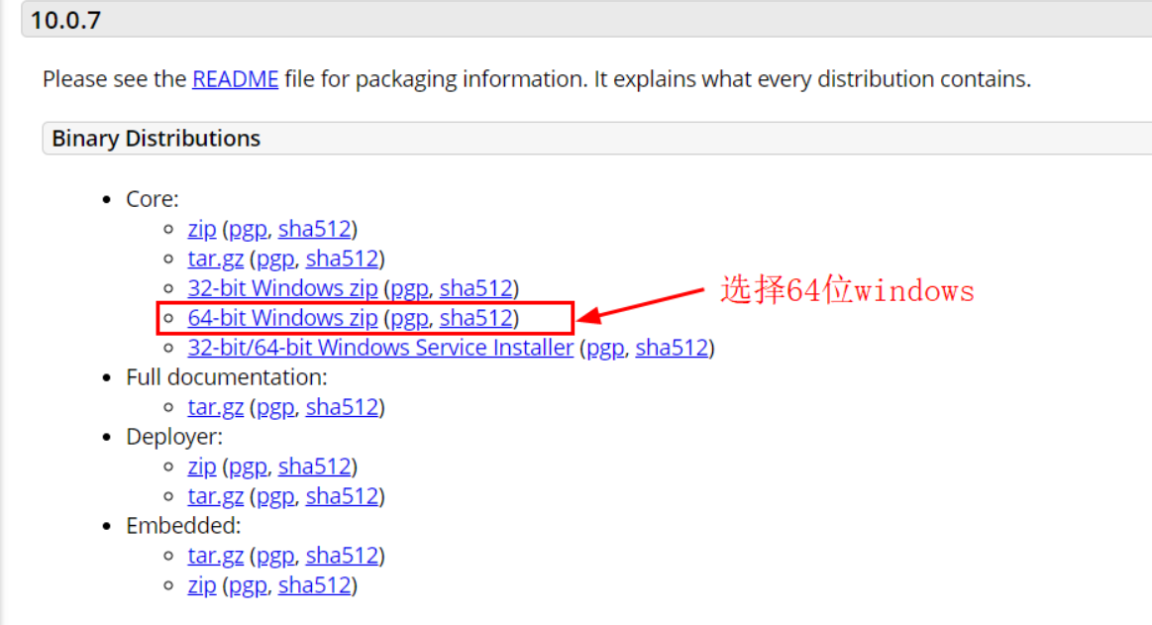Open the sha512 checksum for Core zip
Image resolution: width=1152 pixels, height=625 pixels.
click(314, 229)
